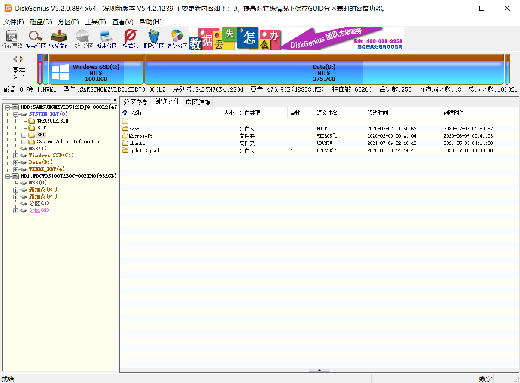Image resolution: width=520 pixels, height=383 pixels.
Task: Expand the 新加卷(F:) tree node
Action: tap(15, 196)
